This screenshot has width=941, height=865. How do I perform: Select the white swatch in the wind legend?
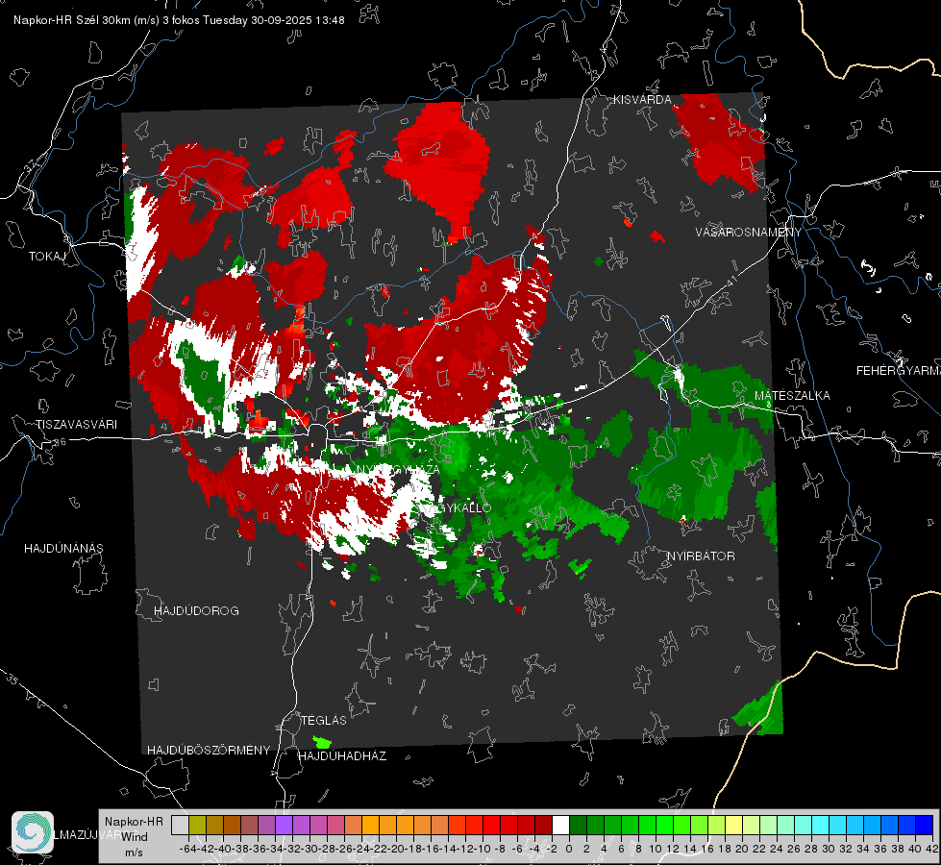pyautogui.click(x=560, y=825)
